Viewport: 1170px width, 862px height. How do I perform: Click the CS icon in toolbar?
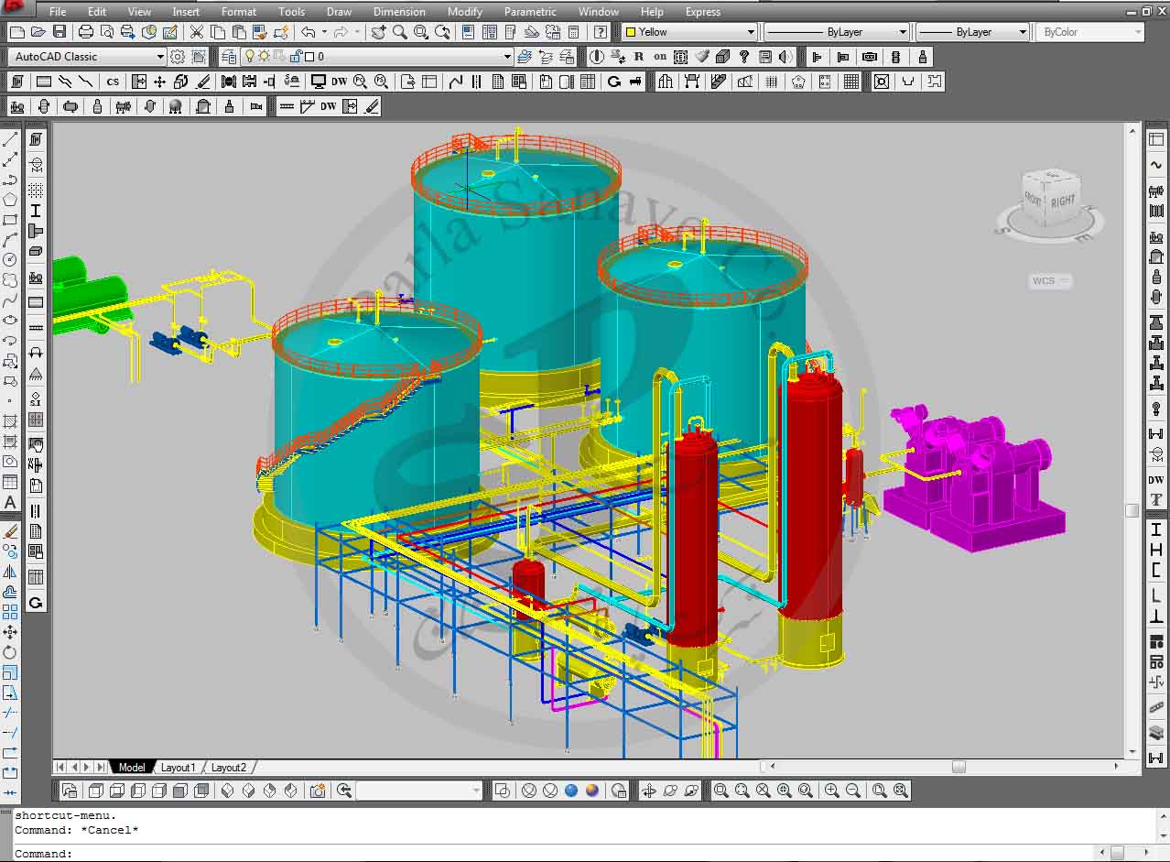click(113, 82)
